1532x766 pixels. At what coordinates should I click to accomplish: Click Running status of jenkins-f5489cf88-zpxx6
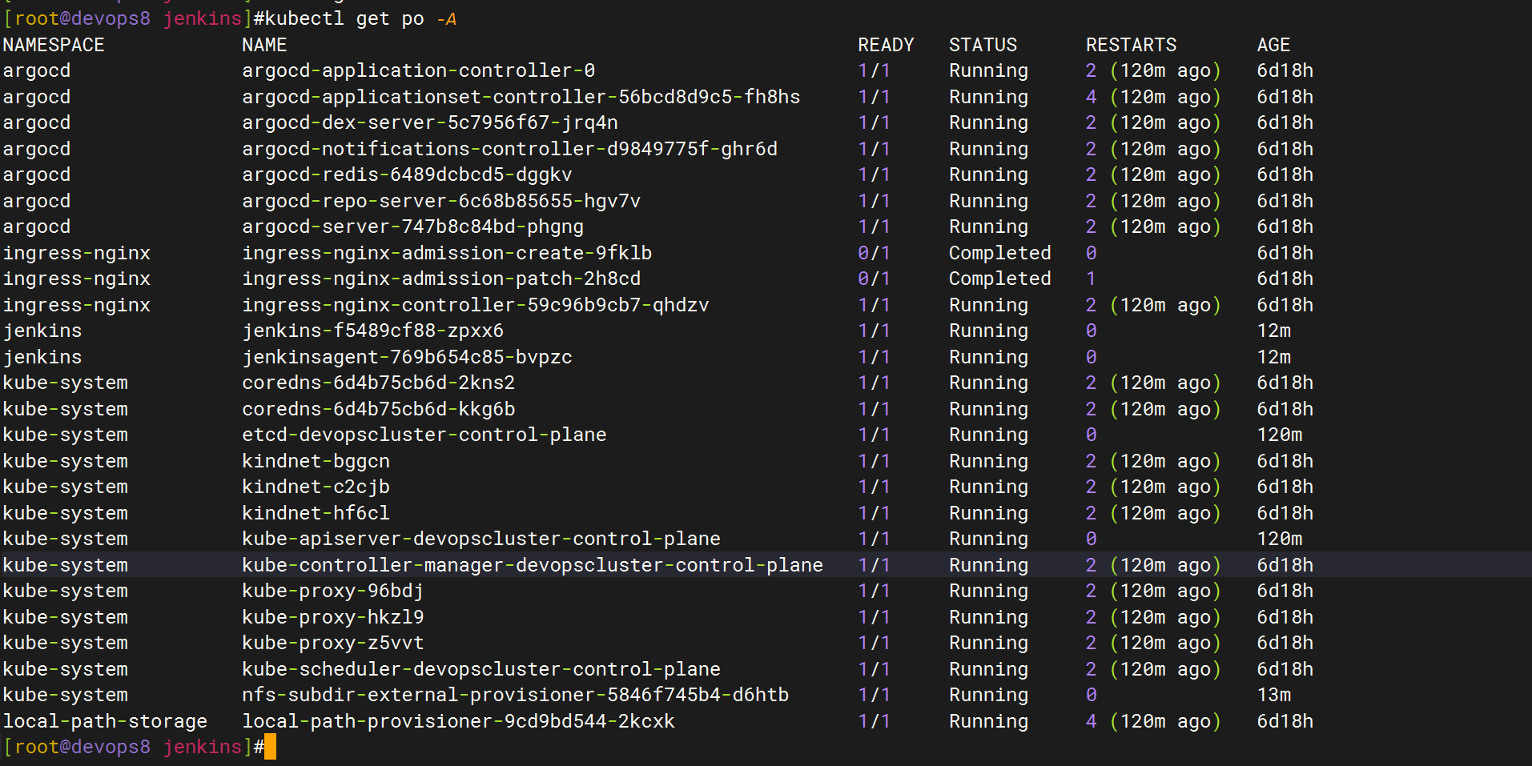coord(988,331)
